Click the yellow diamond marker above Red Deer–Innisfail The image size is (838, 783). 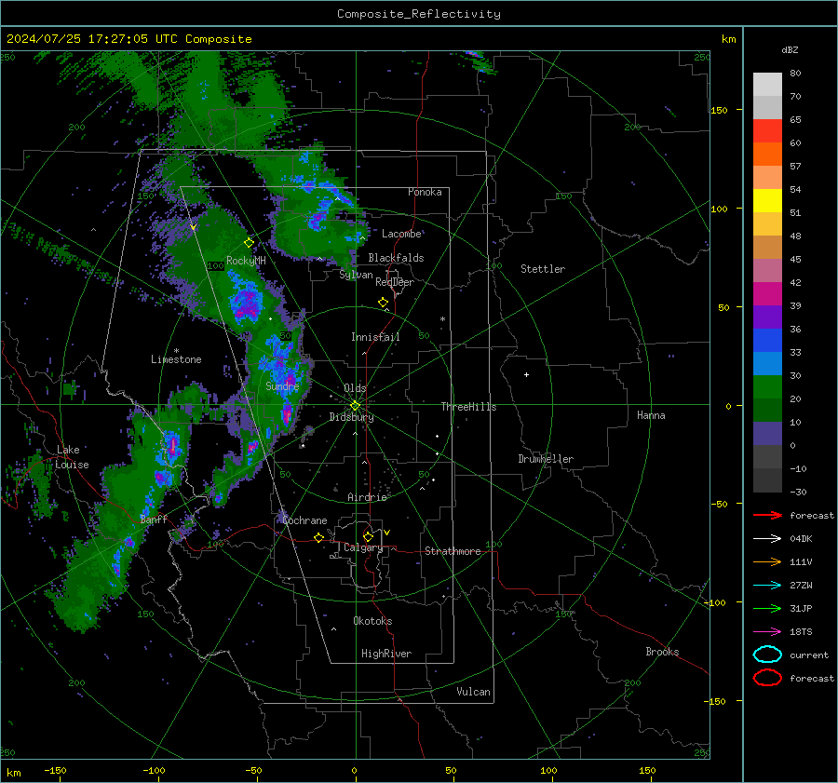[383, 303]
